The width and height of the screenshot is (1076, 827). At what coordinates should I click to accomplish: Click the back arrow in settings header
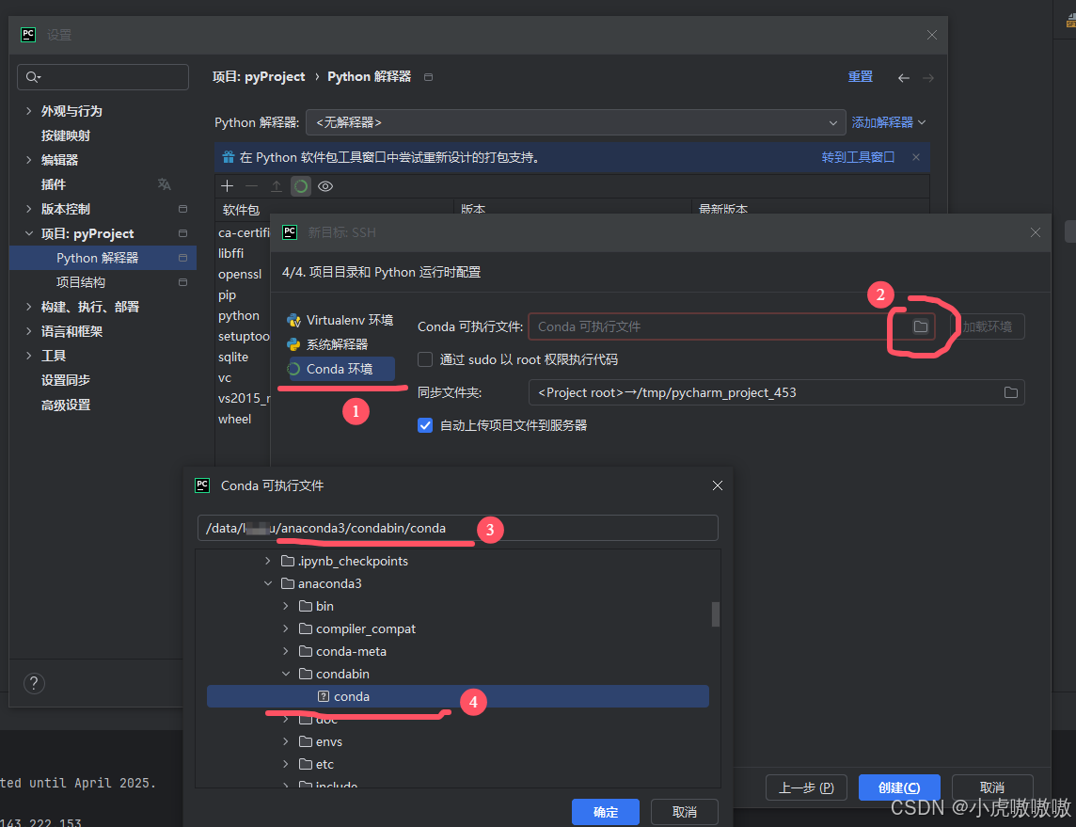coord(904,77)
